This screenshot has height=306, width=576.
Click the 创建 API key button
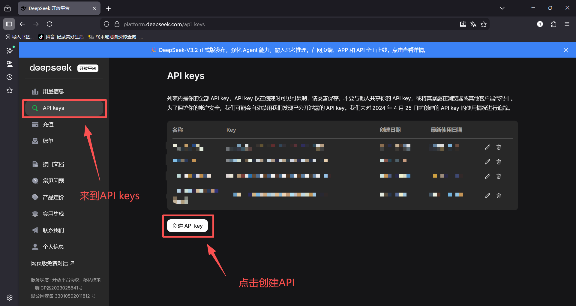[187, 226]
